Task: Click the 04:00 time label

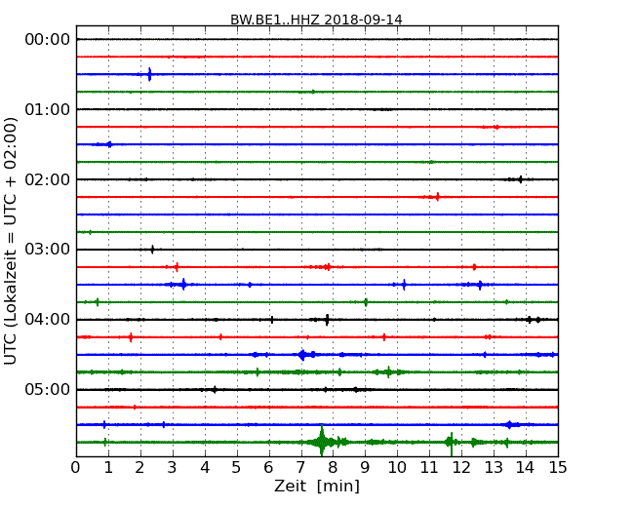Action: click(48, 320)
